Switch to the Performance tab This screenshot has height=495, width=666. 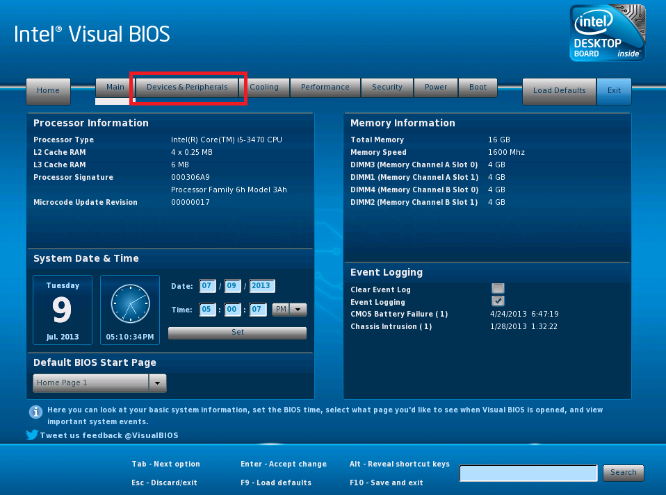pos(325,87)
